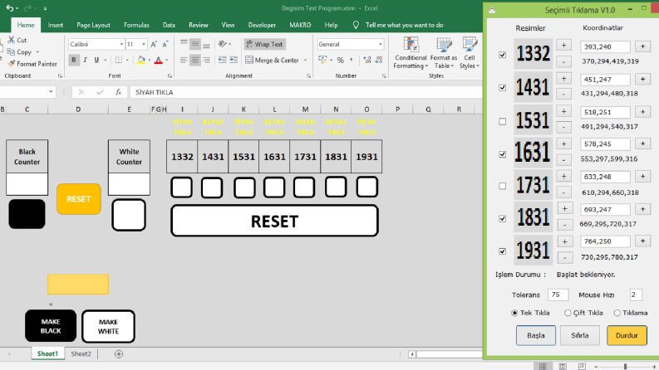Uncheck the 1431 image checkbox
The width and height of the screenshot is (659, 370).
coord(502,88)
